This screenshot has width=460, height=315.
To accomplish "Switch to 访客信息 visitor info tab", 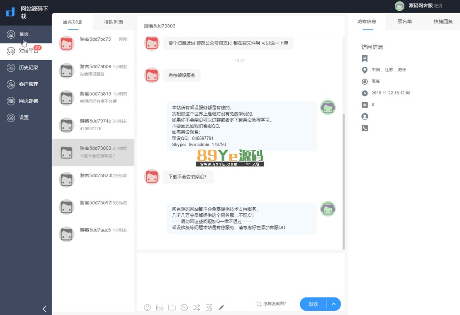I will pyautogui.click(x=367, y=22).
